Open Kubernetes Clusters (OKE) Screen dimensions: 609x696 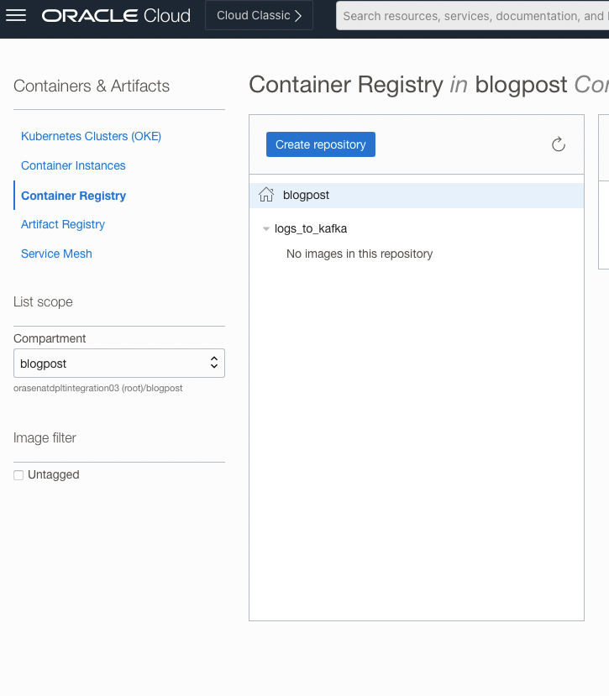pyautogui.click(x=91, y=136)
